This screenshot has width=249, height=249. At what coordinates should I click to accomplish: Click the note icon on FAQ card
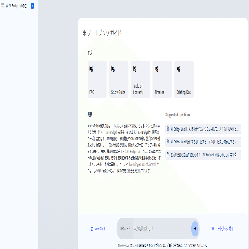[x=91, y=69]
